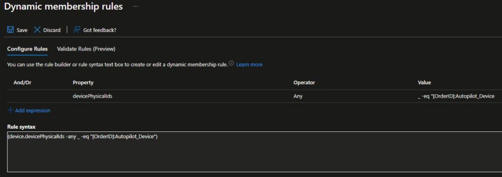The height and width of the screenshot is (177, 502).
Task: Select the devicePhysicalIds property cell
Action: (x=93, y=96)
